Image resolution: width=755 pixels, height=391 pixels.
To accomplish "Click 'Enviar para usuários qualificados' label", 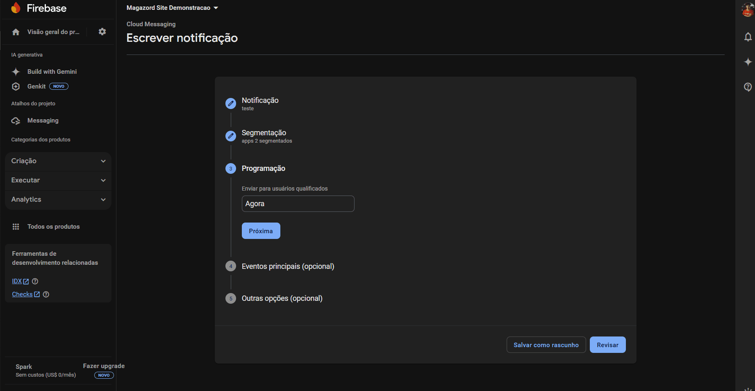I will coord(285,189).
